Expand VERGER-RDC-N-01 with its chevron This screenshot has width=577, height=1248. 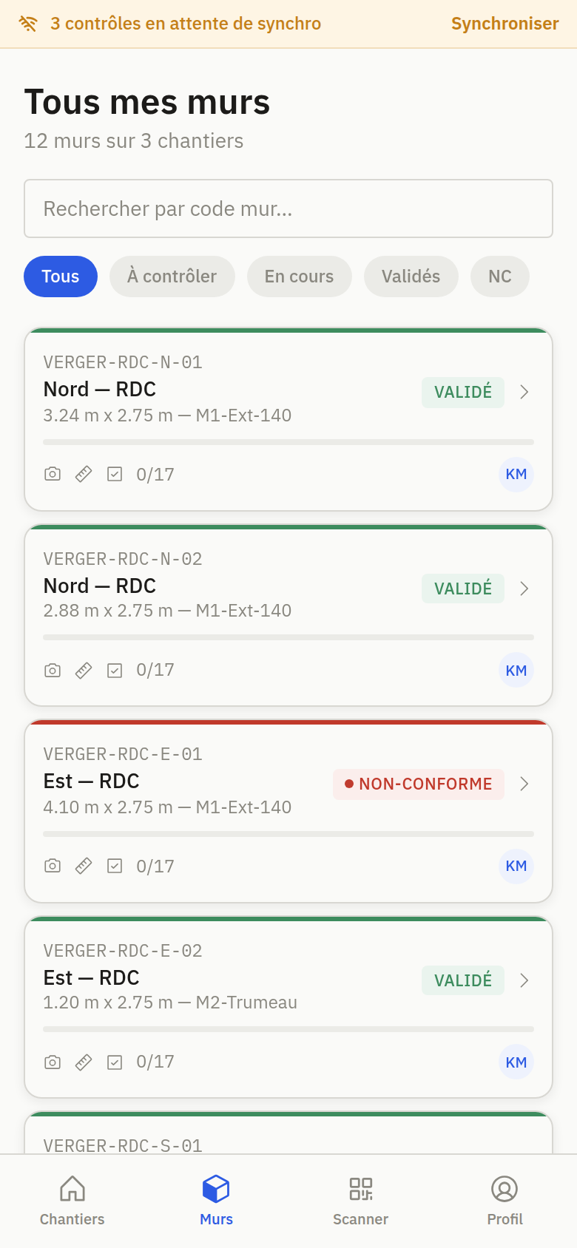pyautogui.click(x=524, y=392)
